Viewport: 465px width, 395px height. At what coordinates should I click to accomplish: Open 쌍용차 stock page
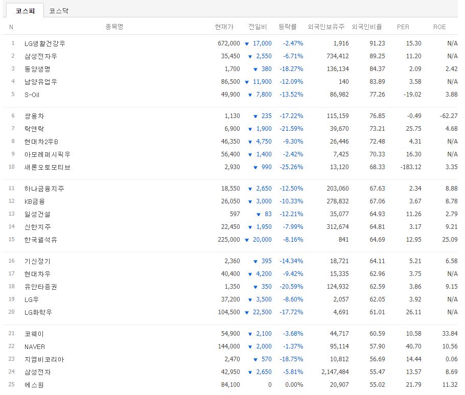[x=34, y=116]
